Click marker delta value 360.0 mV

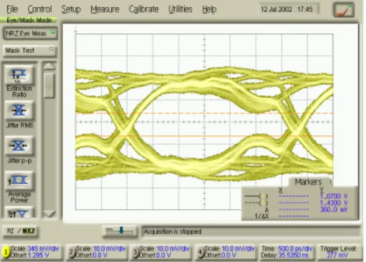pyautogui.click(x=334, y=209)
